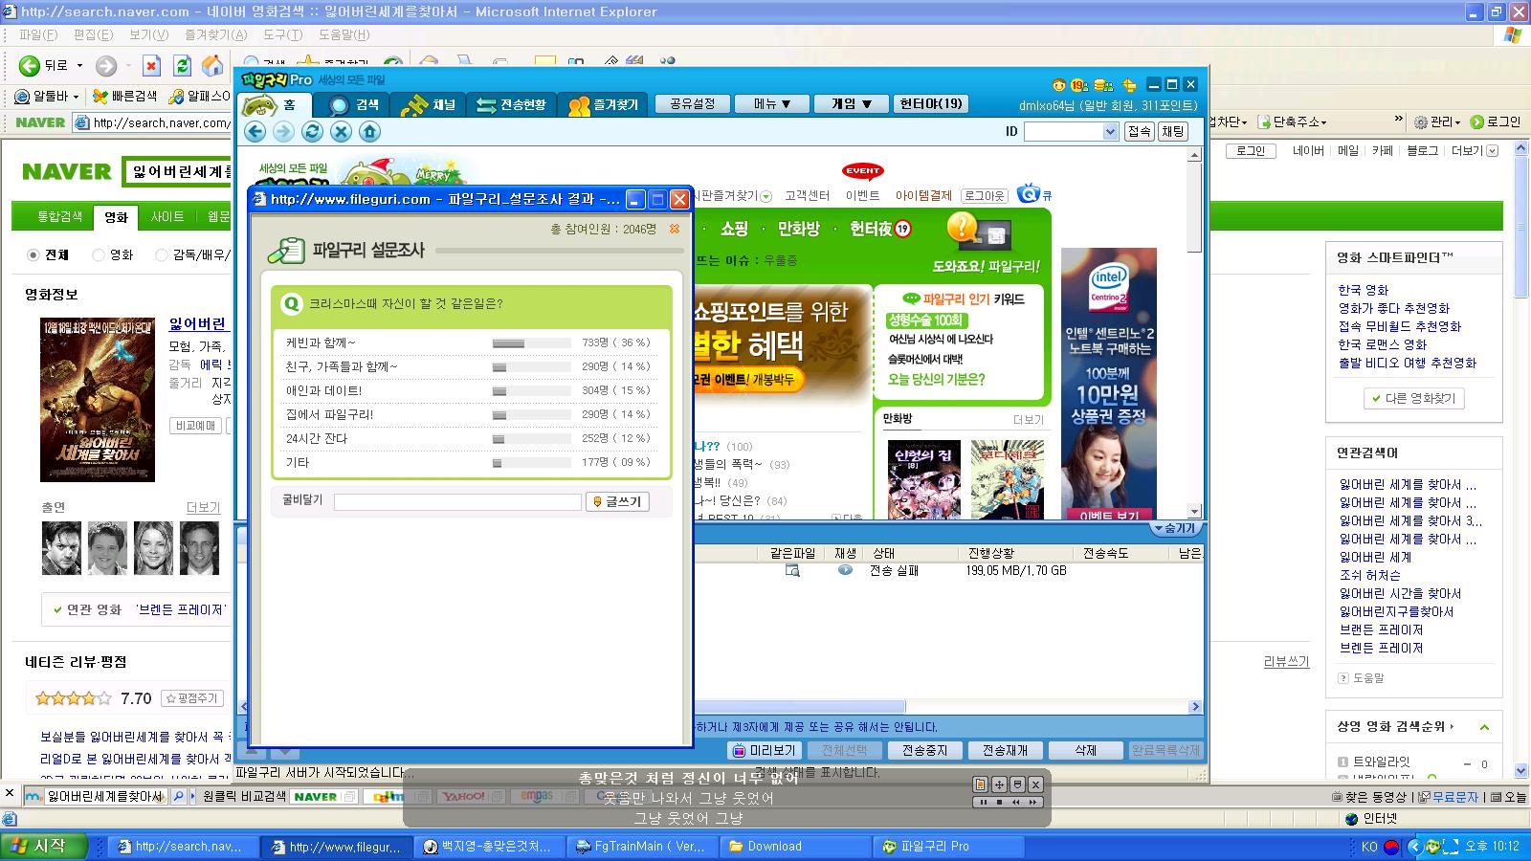This screenshot has width=1531, height=861.
Task: Click the IE Stop button icon
Action: coord(151,65)
